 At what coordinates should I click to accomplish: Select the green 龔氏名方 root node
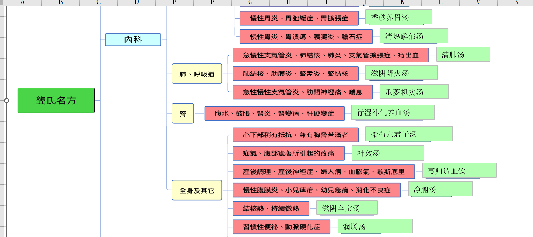(56, 100)
